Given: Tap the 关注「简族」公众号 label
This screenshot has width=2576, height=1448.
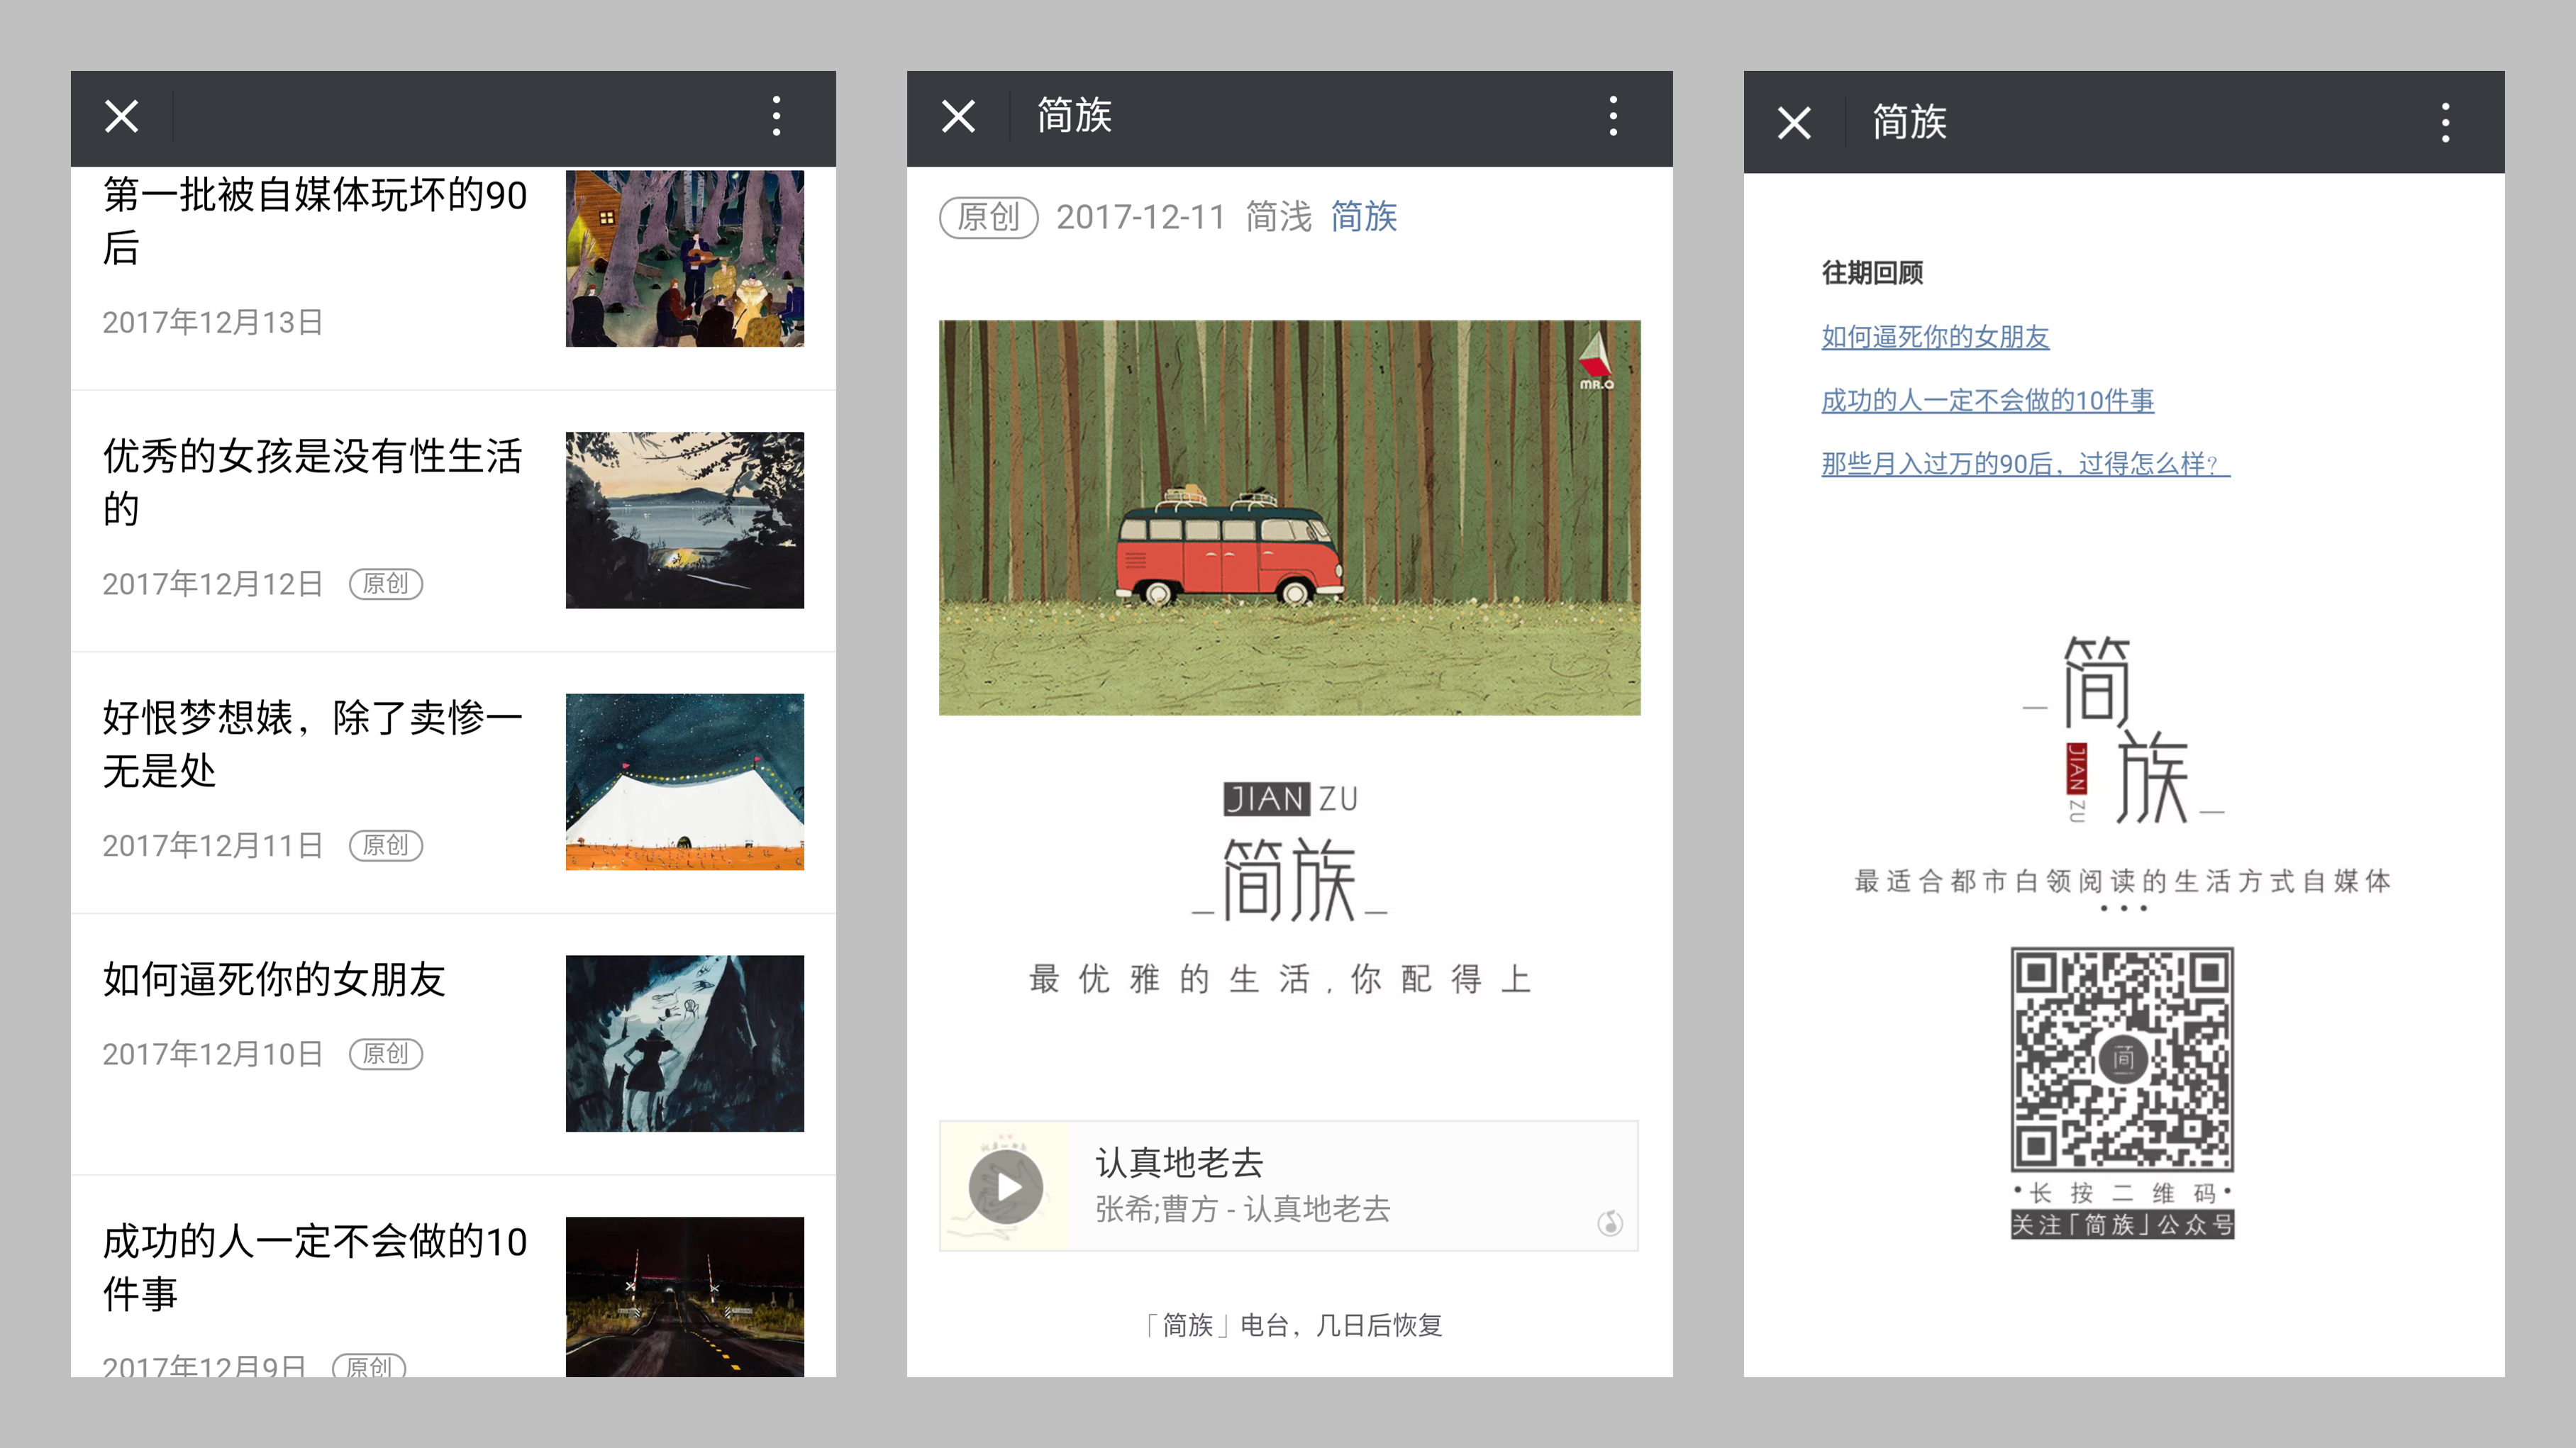Looking at the screenshot, I should click(2122, 1224).
